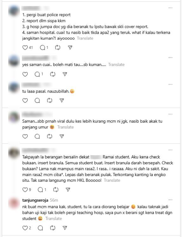Open three-dot menu on tanjungseroja's comment
Image resolution: width=182 pixels, height=237 pixels.
tap(171, 200)
